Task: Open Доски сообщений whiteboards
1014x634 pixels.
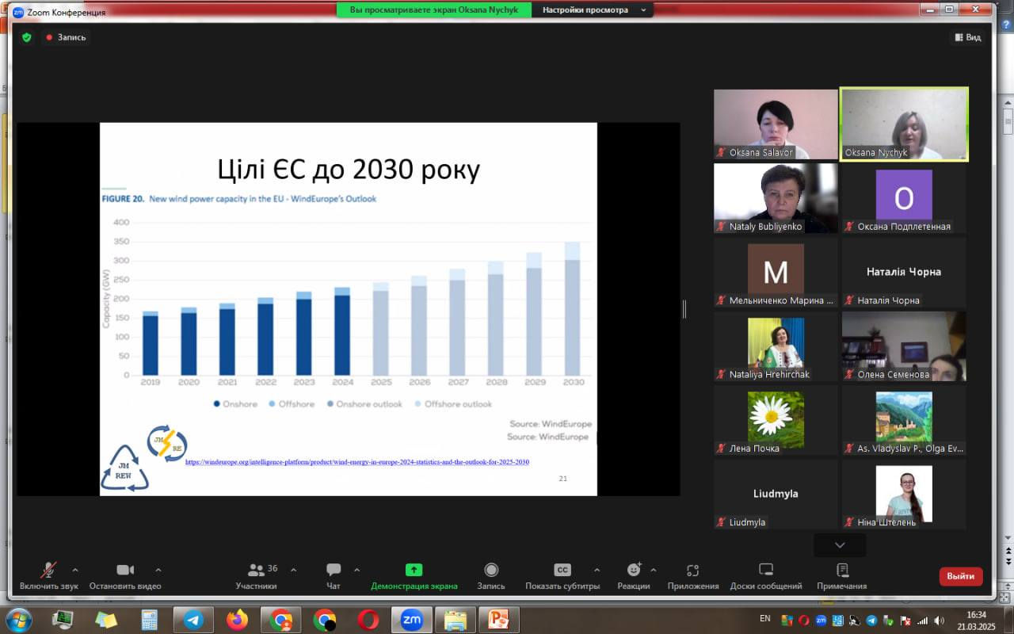Action: [x=766, y=576]
